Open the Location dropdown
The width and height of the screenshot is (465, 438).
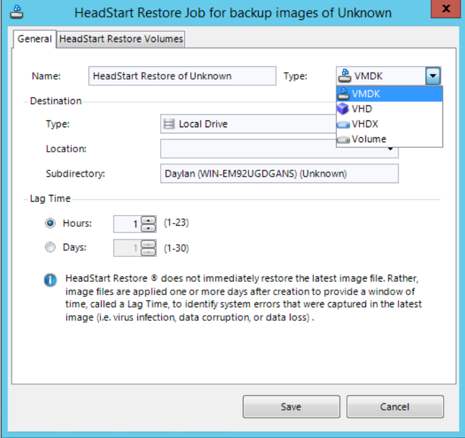click(x=279, y=149)
